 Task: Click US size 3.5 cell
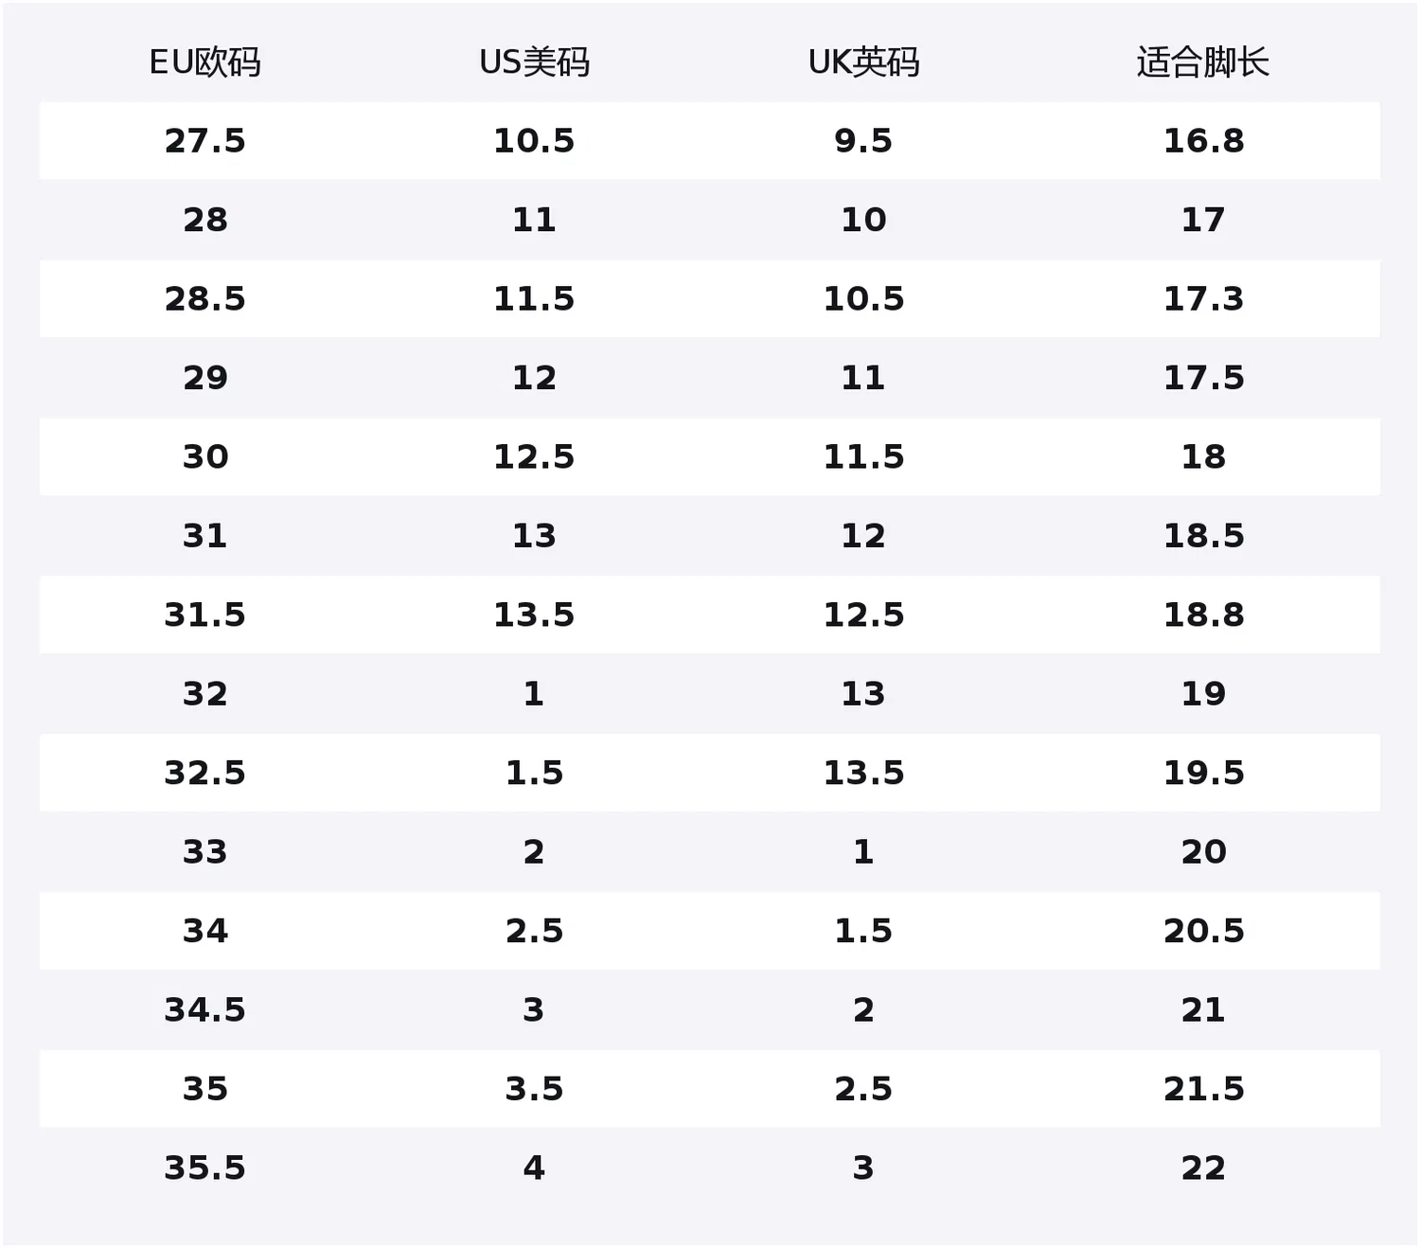click(534, 1089)
